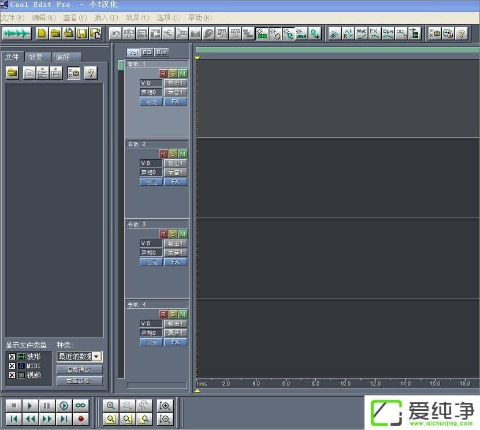The width and height of the screenshot is (480, 430).
Task: Click the question mark help icon in main toolbar
Action: [462, 33]
